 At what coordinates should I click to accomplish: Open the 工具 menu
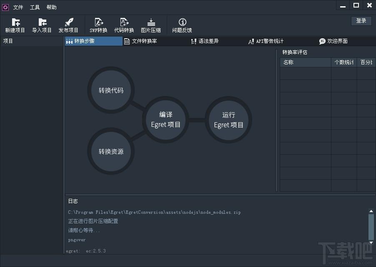(x=35, y=7)
